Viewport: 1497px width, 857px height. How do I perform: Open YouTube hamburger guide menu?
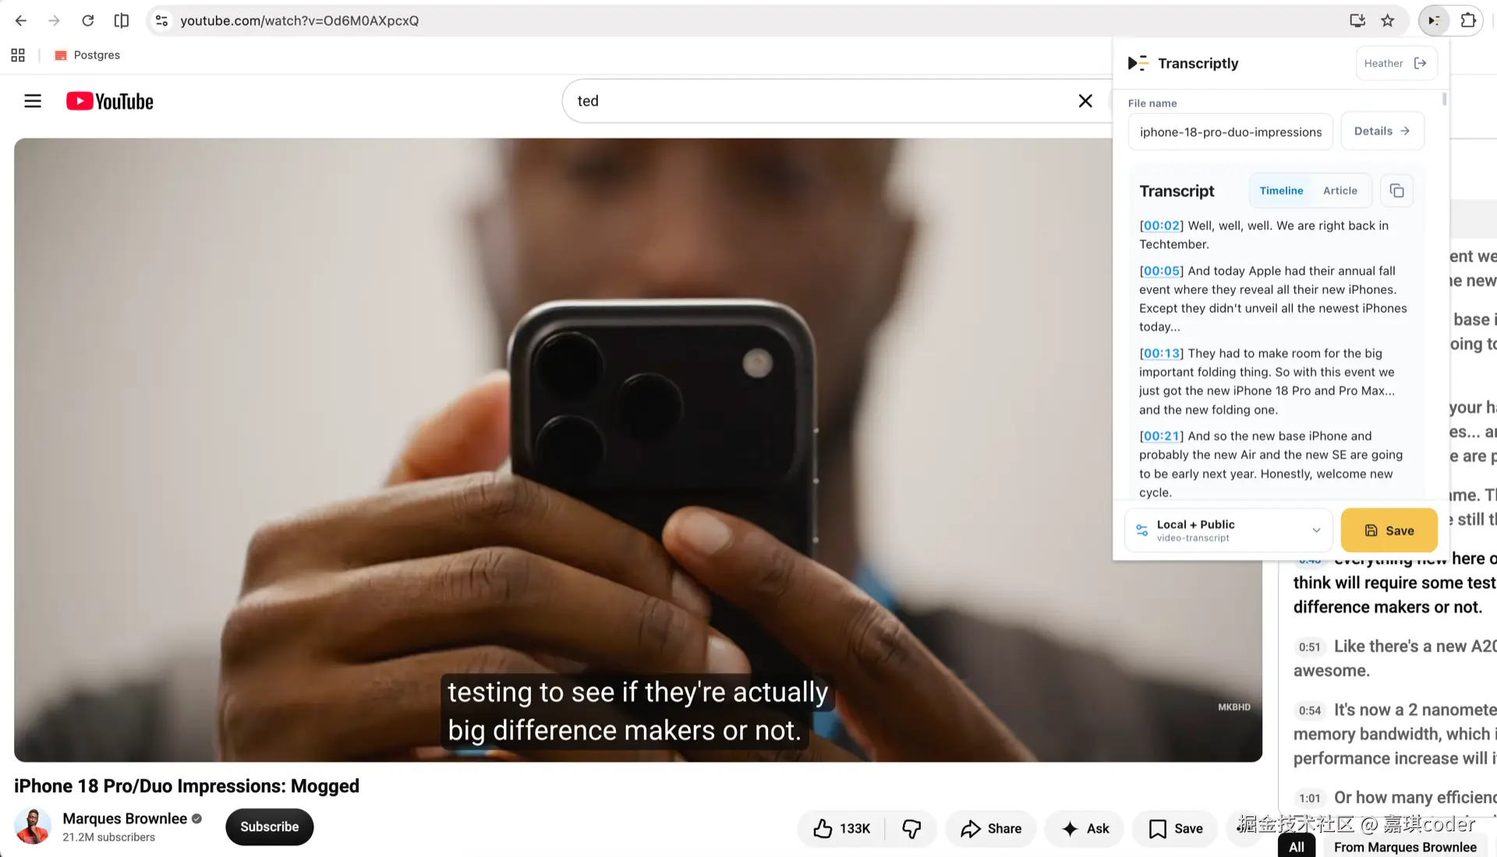(x=33, y=101)
